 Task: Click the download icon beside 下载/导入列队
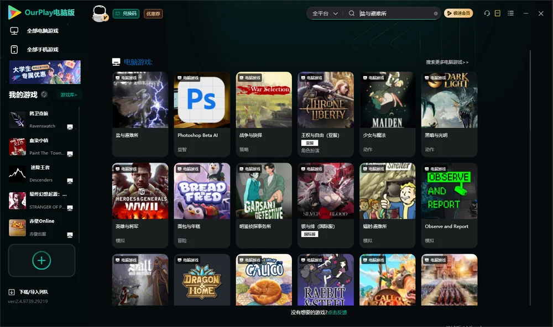[x=12, y=292]
